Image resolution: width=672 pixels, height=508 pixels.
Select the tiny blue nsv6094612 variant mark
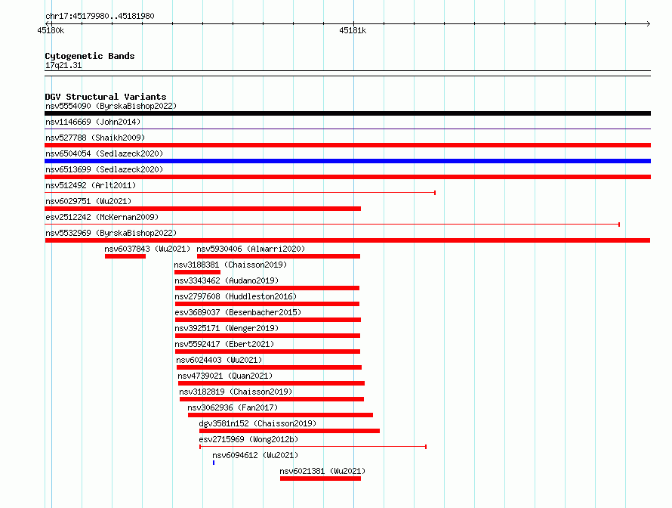pos(214,463)
